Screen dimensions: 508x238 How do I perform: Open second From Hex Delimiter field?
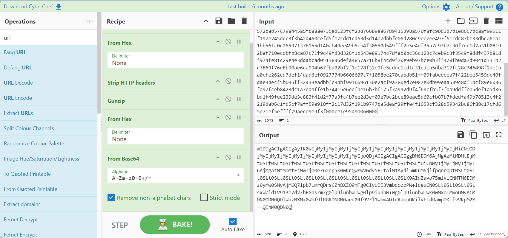point(176,136)
